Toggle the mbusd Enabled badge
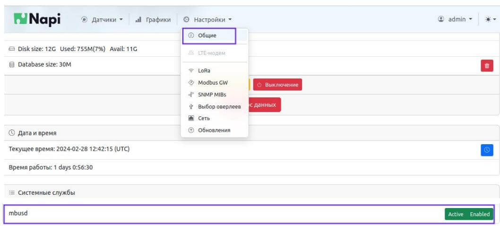Screen dimensions: 500x226 (x=480, y=214)
